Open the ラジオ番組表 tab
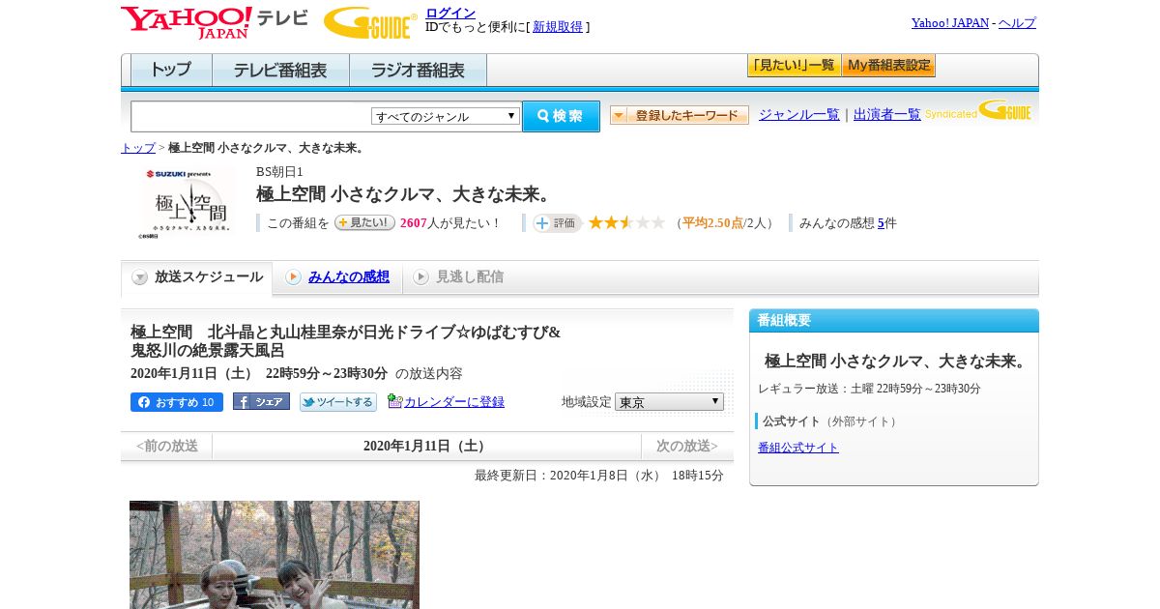 418,70
